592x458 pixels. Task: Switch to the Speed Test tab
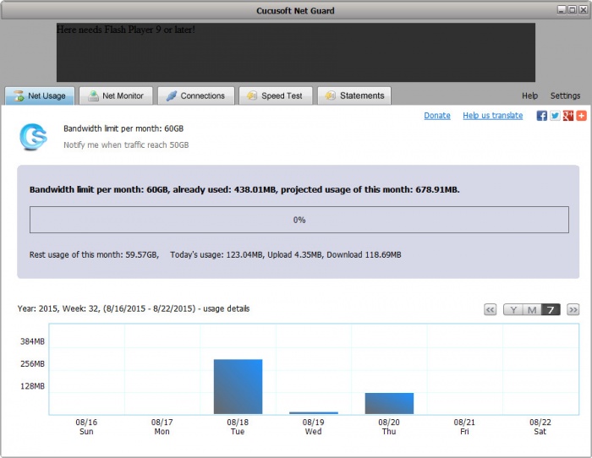click(x=276, y=95)
